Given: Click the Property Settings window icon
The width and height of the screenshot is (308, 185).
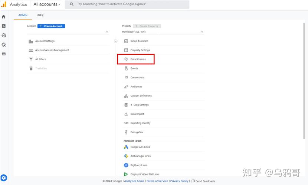Looking at the screenshot, I should tap(126, 50).
